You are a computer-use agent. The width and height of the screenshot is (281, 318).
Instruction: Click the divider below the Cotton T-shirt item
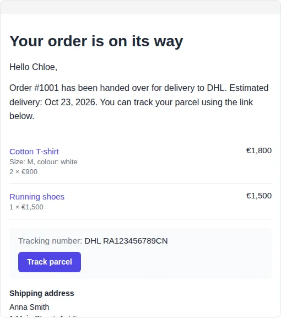pos(140,184)
